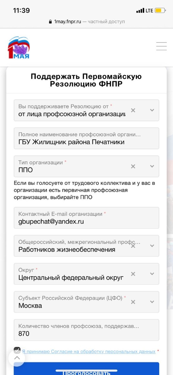Expand the Тип организации dropdown

(152, 167)
